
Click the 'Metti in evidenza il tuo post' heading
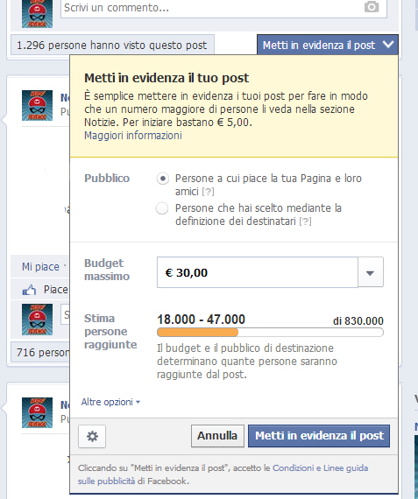[x=166, y=78]
